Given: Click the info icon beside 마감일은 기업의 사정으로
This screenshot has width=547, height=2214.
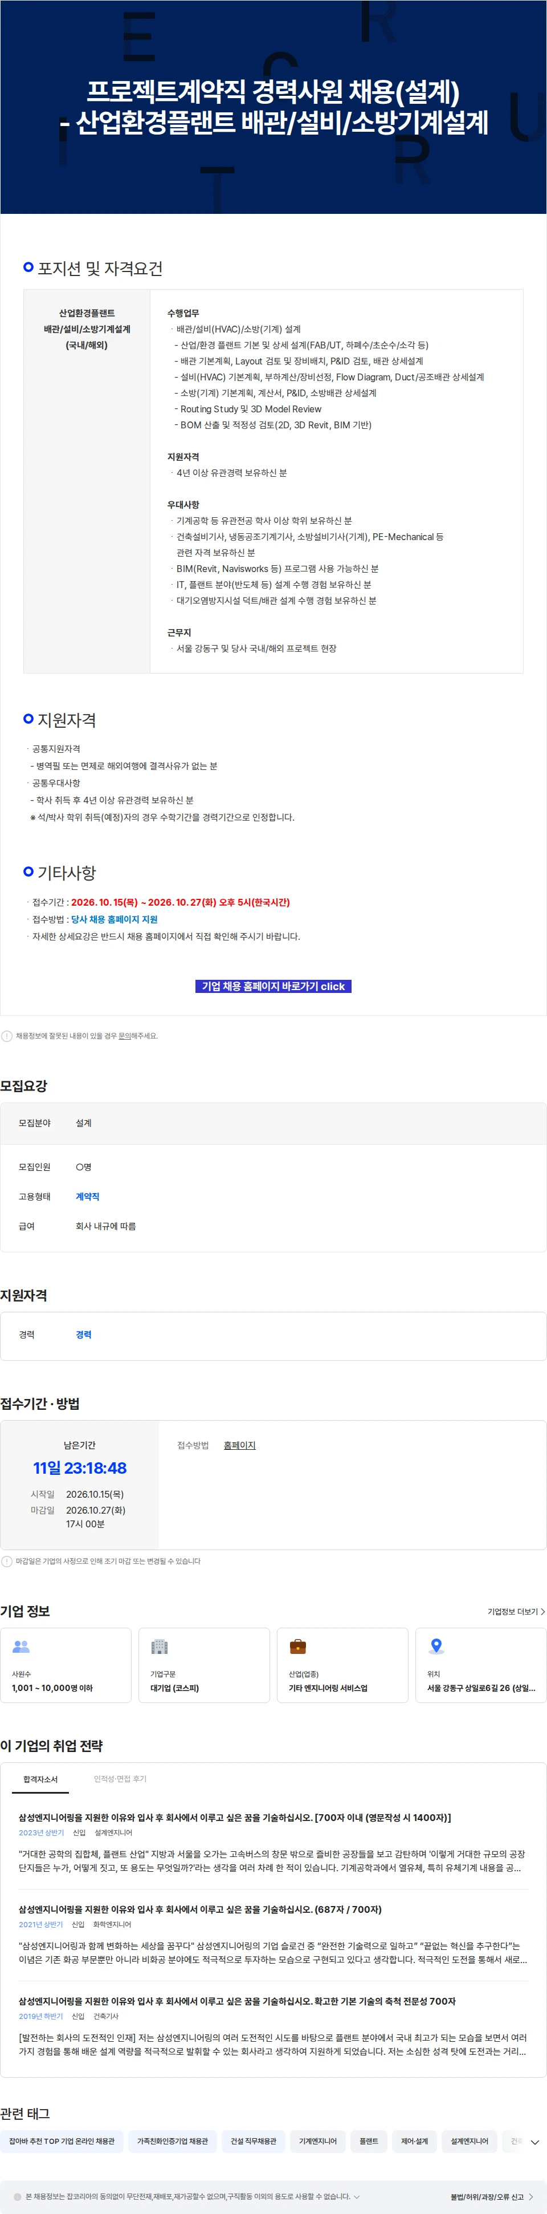Looking at the screenshot, I should click(7, 1561).
